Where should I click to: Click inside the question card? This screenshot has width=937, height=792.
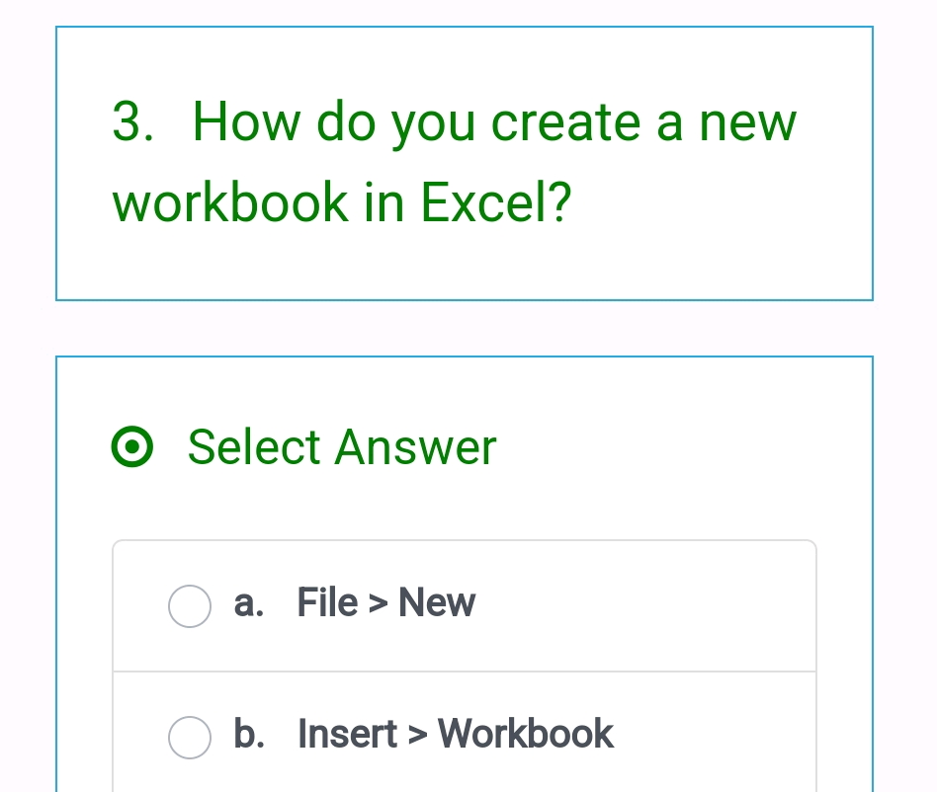point(465,163)
